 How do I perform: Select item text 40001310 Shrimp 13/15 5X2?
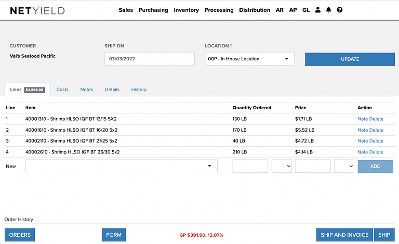point(71,119)
